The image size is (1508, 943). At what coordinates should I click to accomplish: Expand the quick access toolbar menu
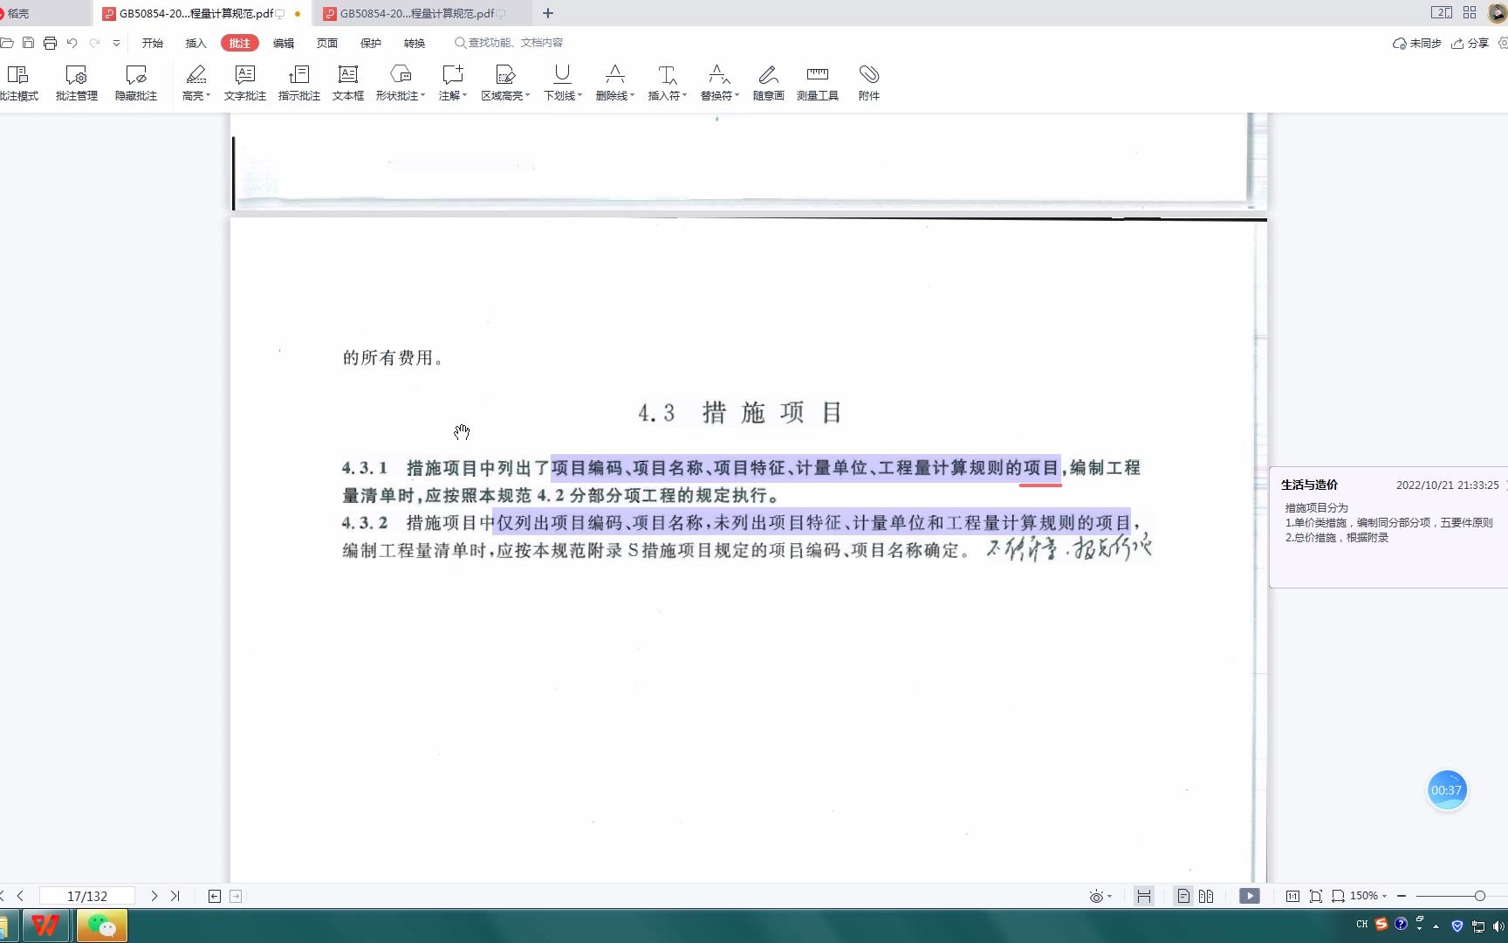point(116,43)
